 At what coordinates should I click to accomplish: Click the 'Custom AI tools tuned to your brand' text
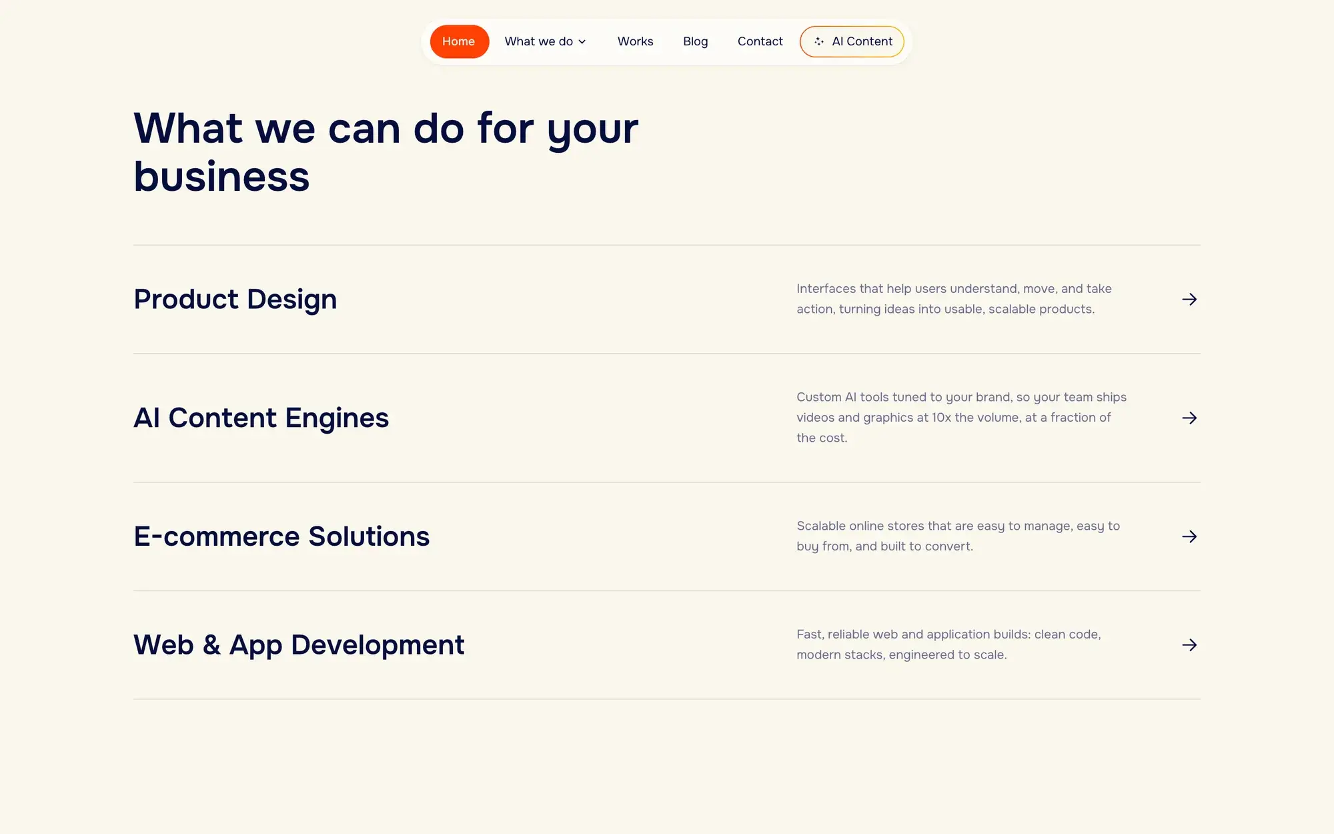(961, 418)
